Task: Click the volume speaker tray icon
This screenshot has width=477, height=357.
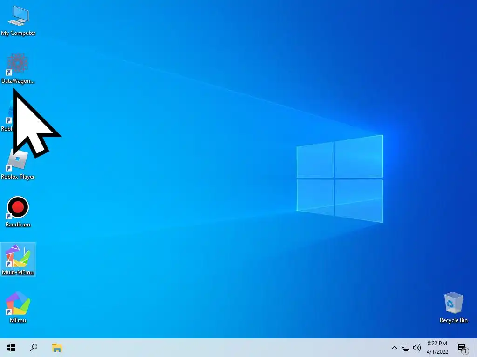Action: (417, 348)
